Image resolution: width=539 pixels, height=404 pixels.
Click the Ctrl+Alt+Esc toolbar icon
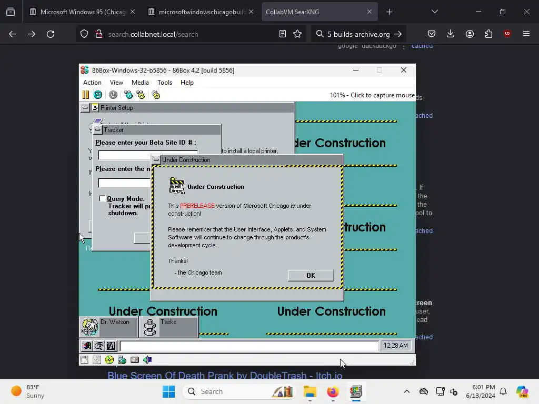[x=141, y=95]
